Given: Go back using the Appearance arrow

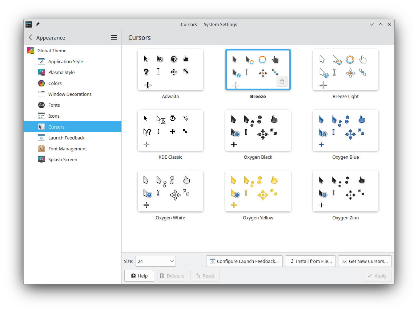Looking at the screenshot, I should point(31,37).
